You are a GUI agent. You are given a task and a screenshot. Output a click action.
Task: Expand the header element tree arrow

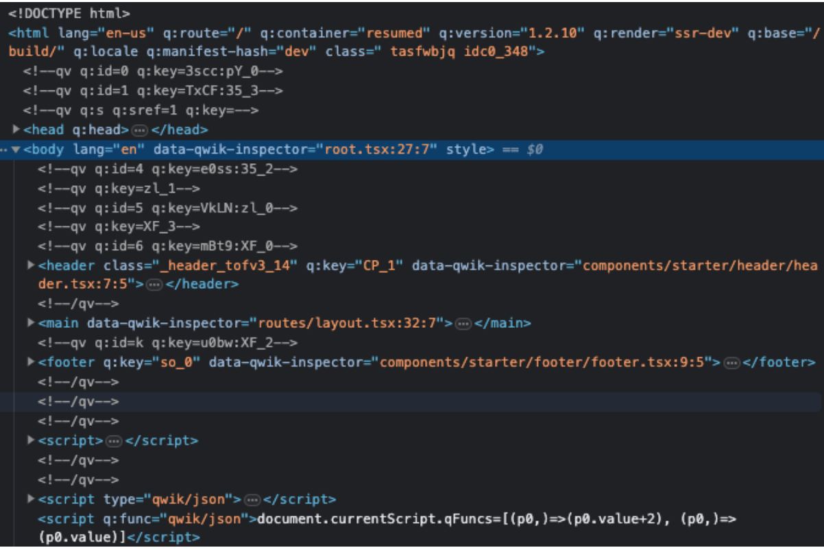pyautogui.click(x=31, y=265)
